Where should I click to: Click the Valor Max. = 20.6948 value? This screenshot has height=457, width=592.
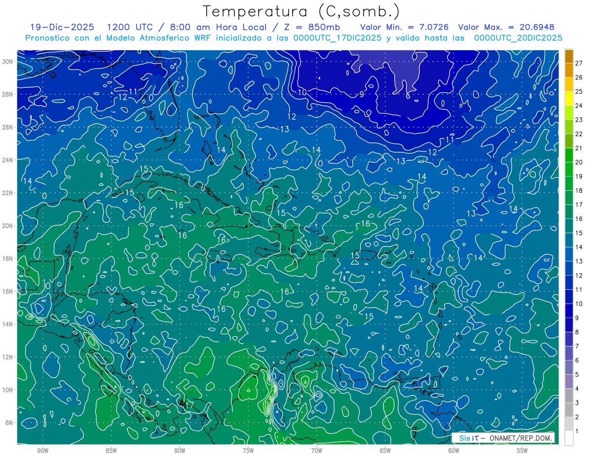[506, 27]
